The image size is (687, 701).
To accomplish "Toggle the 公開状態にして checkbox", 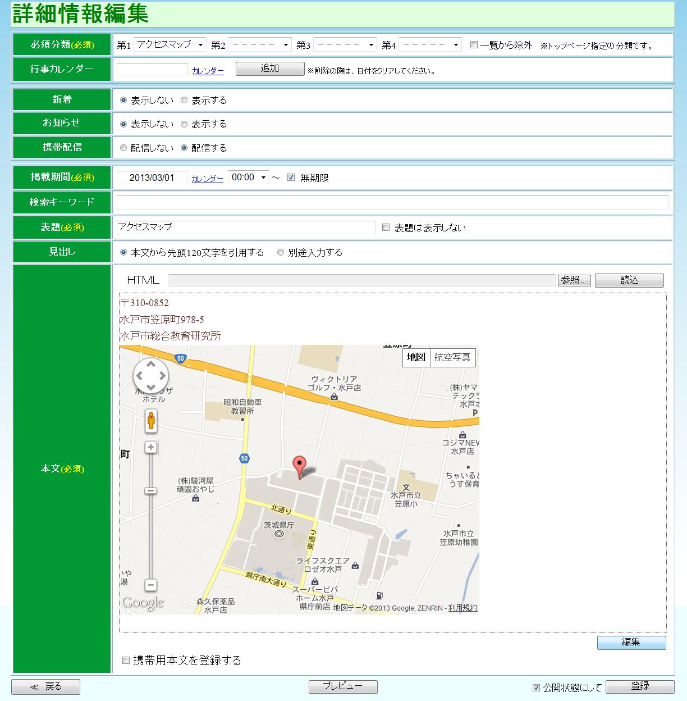I will click(536, 688).
